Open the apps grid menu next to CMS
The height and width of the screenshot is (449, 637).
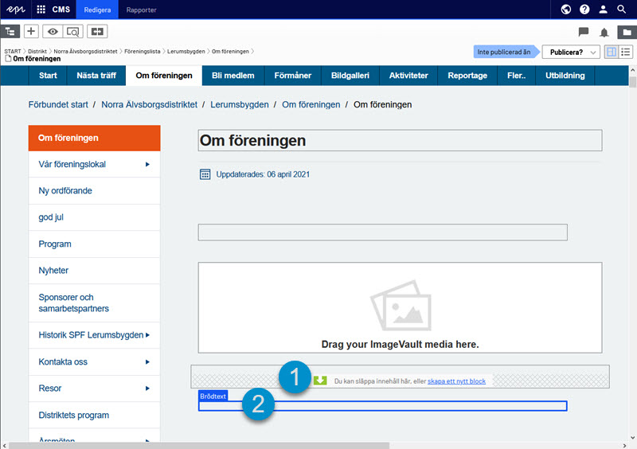tap(41, 10)
